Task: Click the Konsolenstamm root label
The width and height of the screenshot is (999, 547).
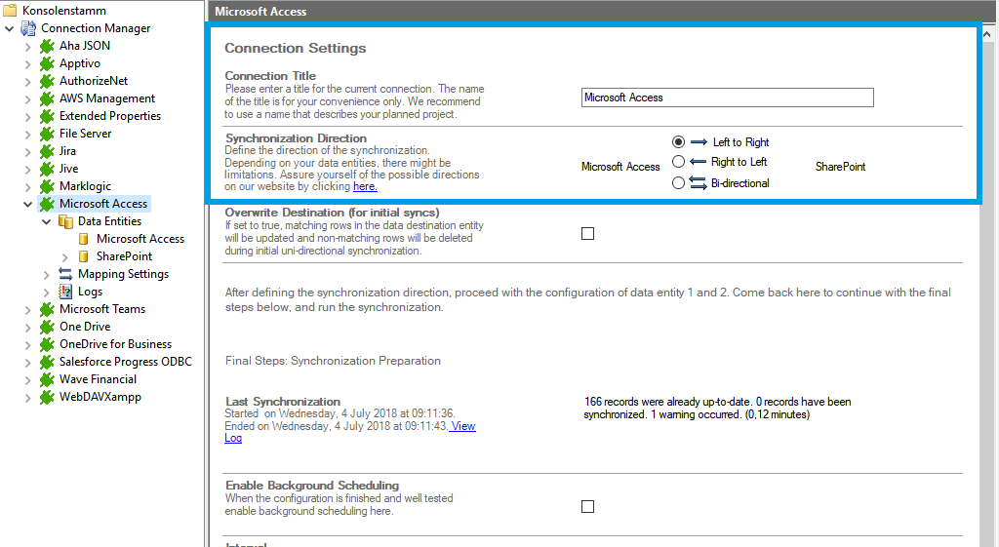Action: pos(64,10)
